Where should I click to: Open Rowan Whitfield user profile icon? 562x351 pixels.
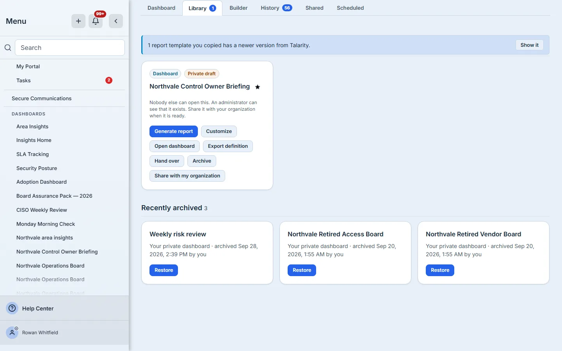tap(12, 333)
